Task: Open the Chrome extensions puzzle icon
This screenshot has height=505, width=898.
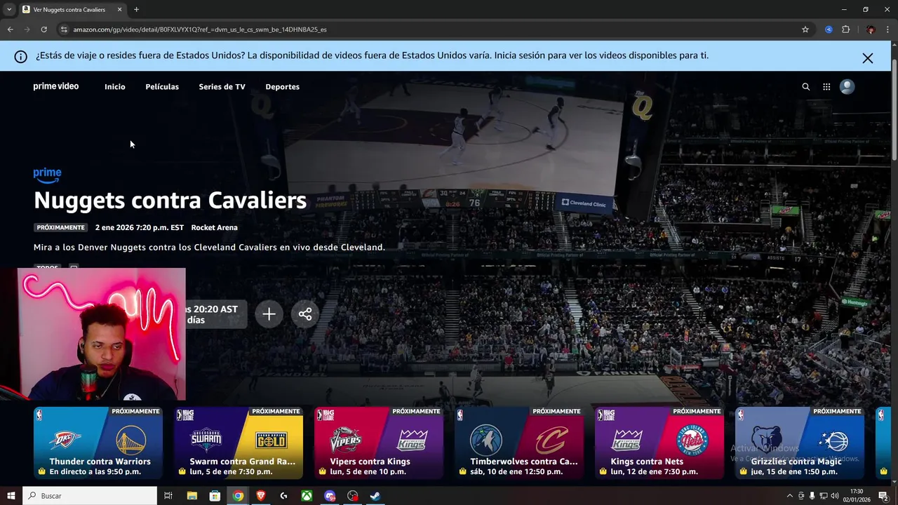Action: point(845,29)
